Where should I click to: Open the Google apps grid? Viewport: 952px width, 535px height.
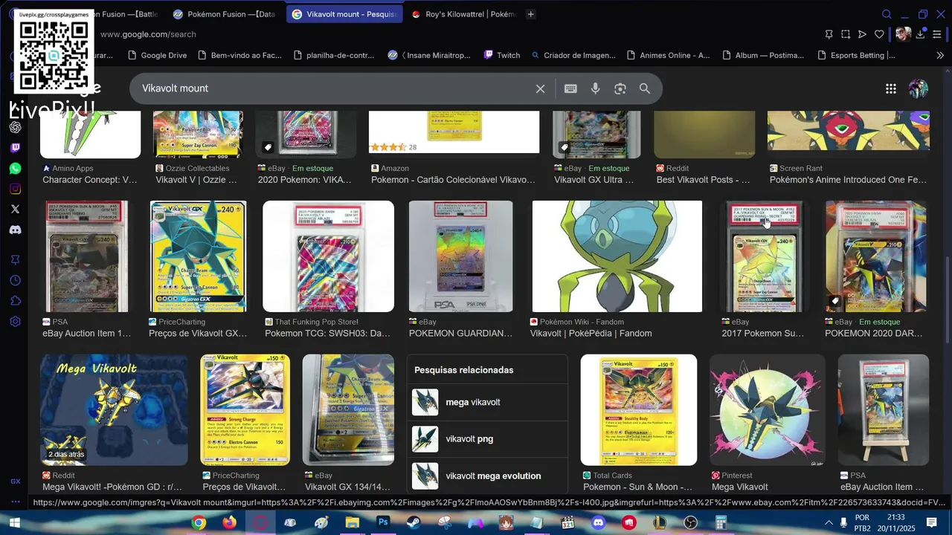point(891,88)
